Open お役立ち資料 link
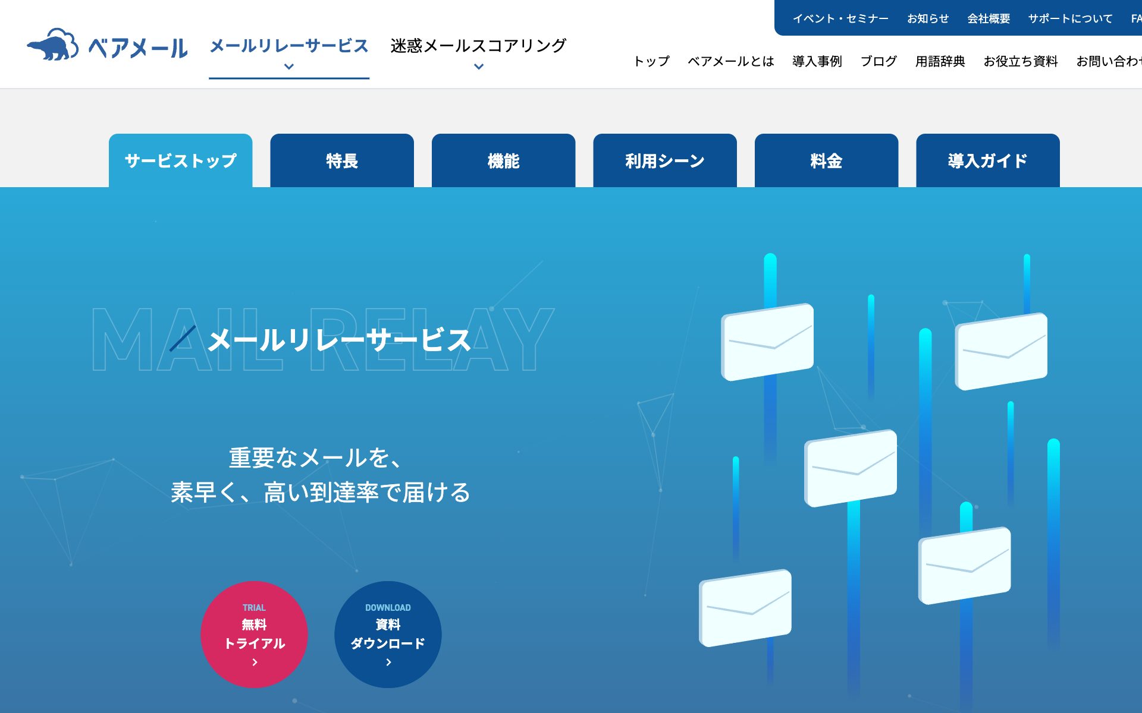The height and width of the screenshot is (713, 1142). click(1021, 61)
